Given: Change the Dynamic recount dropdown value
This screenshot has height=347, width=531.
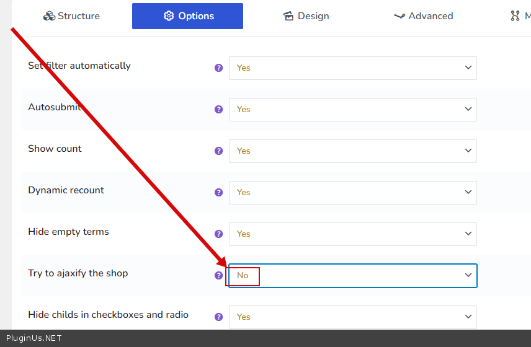Looking at the screenshot, I should [352, 193].
